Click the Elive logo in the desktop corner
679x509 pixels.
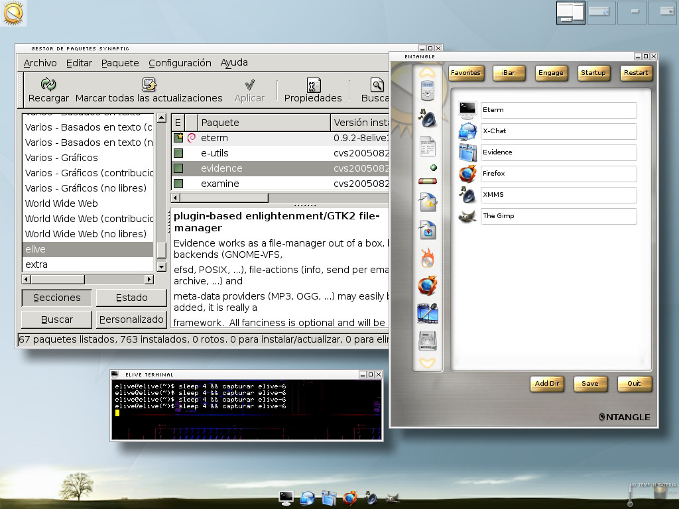click(13, 13)
